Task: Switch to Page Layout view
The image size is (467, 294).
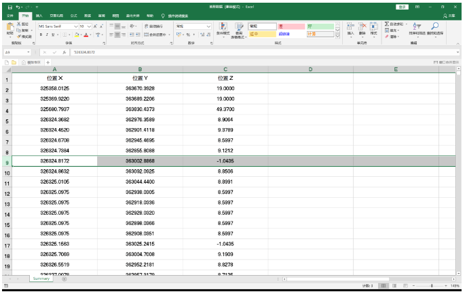Action: 394,286
